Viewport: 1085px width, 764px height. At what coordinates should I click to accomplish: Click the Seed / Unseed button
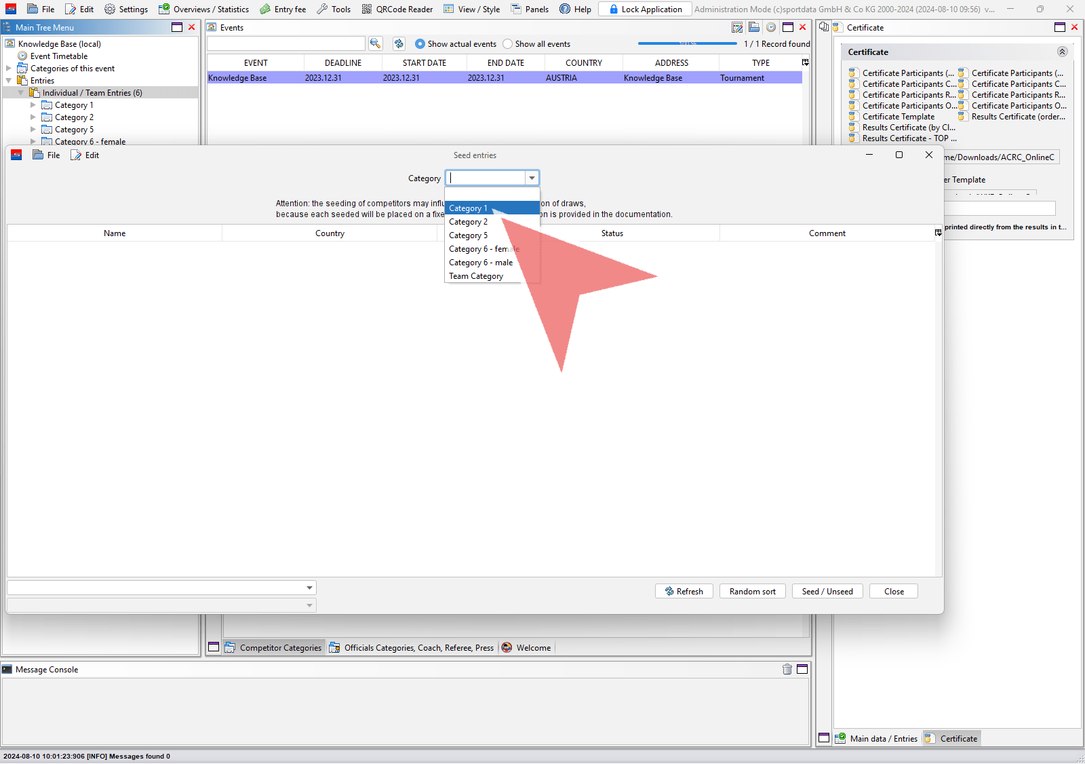pos(827,591)
